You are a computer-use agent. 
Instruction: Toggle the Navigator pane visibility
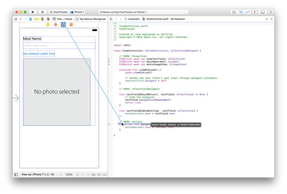coord(256,12)
